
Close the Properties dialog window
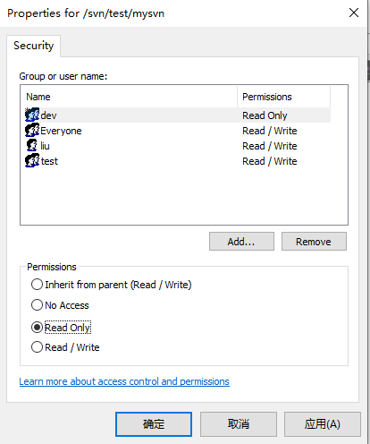(x=354, y=13)
